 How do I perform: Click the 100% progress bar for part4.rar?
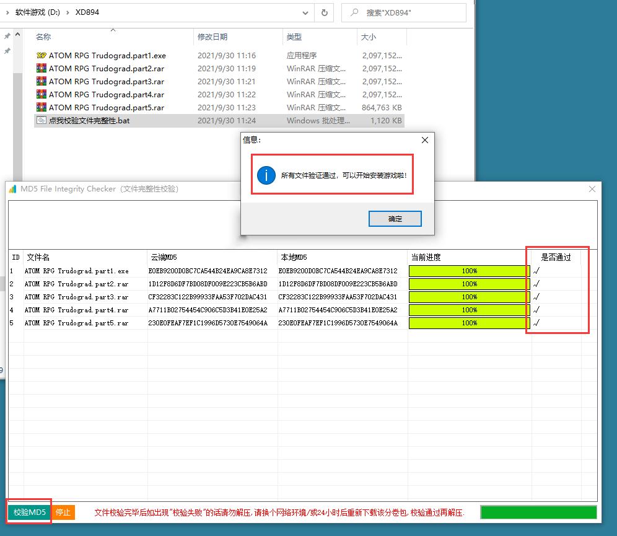pyautogui.click(x=469, y=310)
